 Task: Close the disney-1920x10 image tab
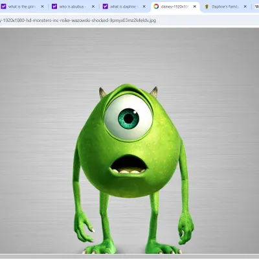194,6
